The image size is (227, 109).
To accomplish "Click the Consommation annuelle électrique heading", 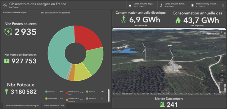I will pos(140,13).
